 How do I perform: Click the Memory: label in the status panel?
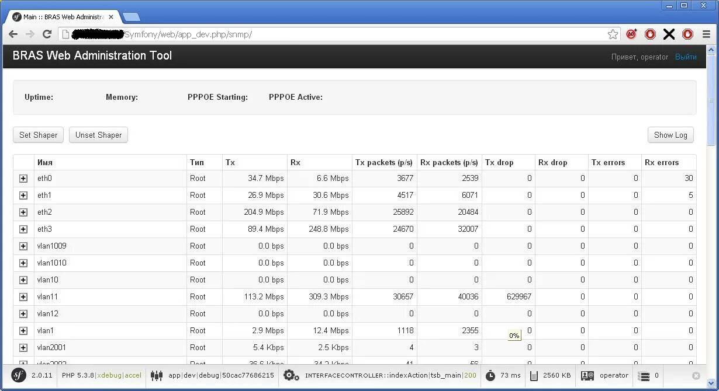coord(122,97)
